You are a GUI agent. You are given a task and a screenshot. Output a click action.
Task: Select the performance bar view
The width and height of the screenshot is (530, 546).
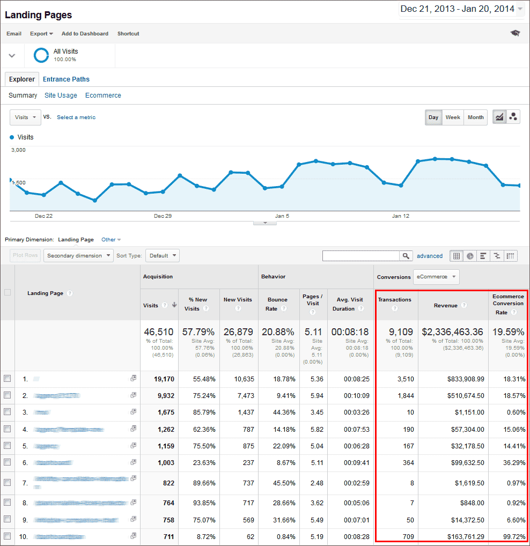pos(484,256)
